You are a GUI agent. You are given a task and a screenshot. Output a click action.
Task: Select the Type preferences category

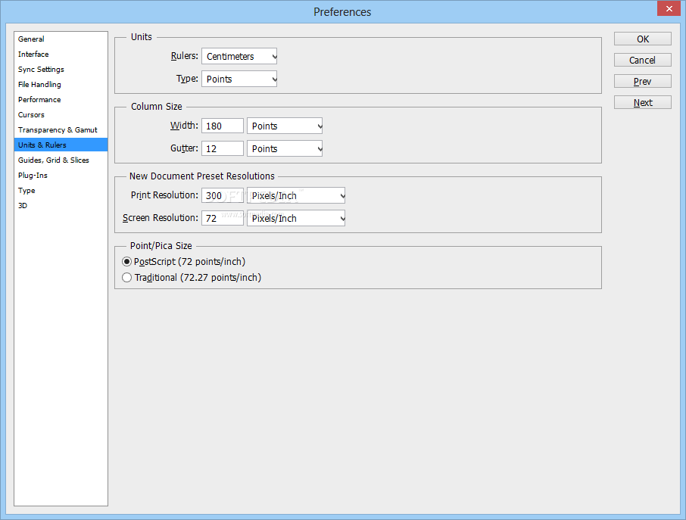click(61, 190)
